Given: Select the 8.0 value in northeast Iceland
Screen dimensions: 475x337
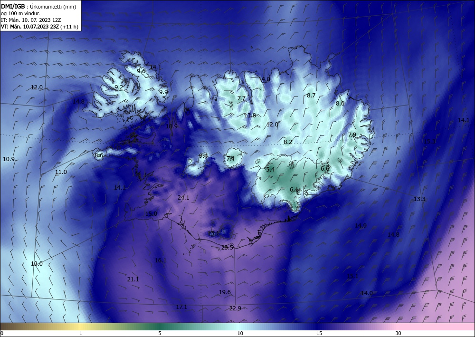Looking at the screenshot, I should pyautogui.click(x=340, y=103).
